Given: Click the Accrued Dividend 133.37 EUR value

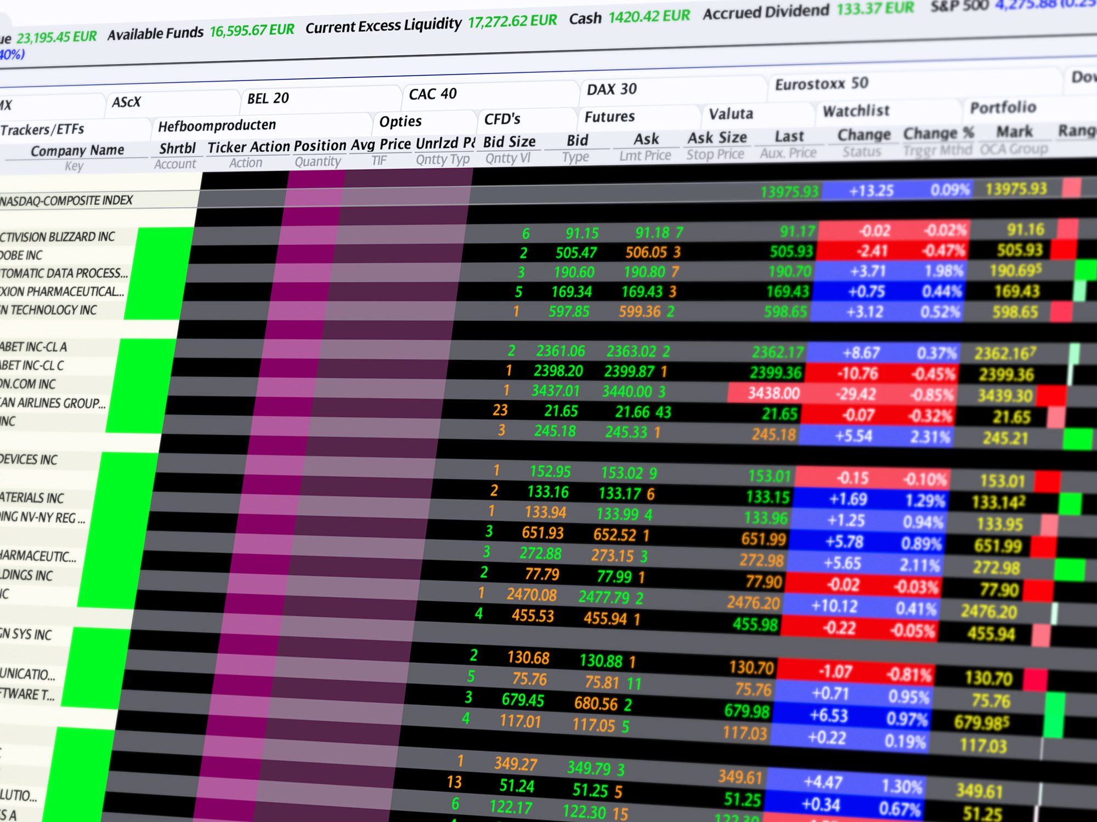Looking at the screenshot, I should click(x=875, y=8).
